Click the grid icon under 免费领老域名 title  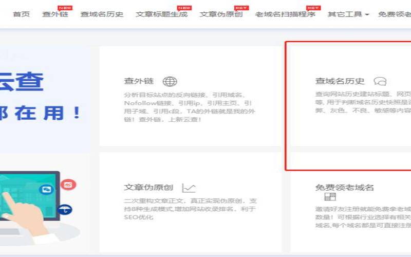pos(330,197)
